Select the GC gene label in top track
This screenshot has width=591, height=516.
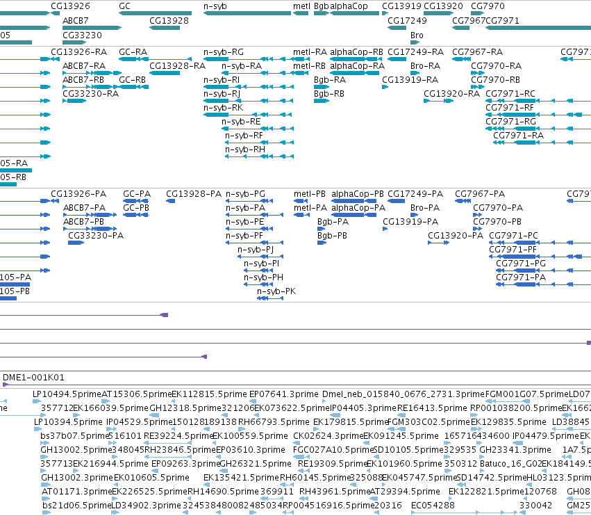(124, 6)
